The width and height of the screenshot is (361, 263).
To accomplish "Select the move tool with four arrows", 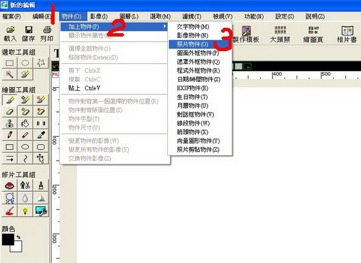I will coord(41,159).
